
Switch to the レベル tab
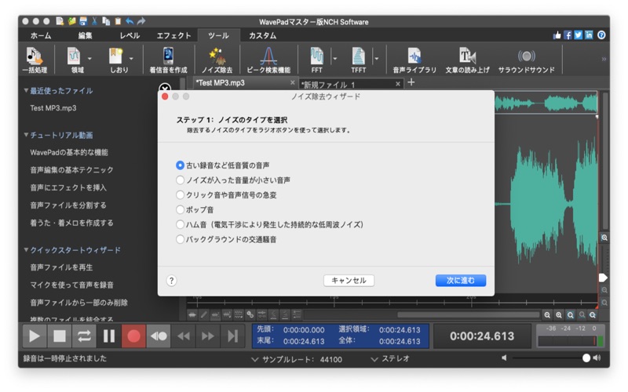pos(130,35)
